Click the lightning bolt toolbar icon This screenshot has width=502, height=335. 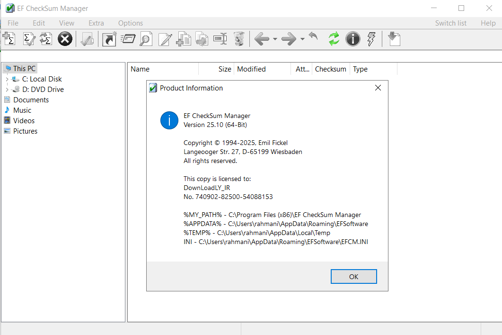tap(371, 39)
